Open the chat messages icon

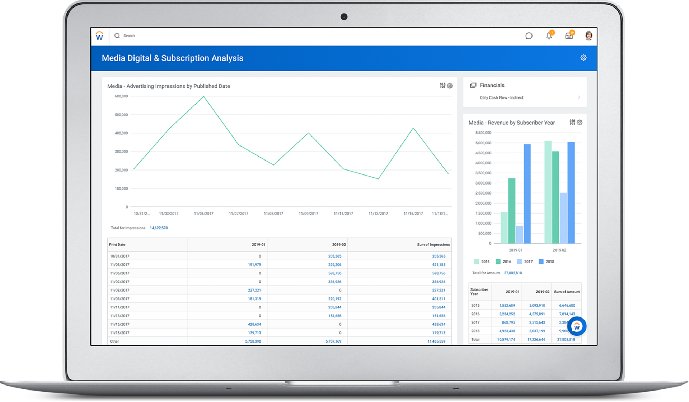529,35
